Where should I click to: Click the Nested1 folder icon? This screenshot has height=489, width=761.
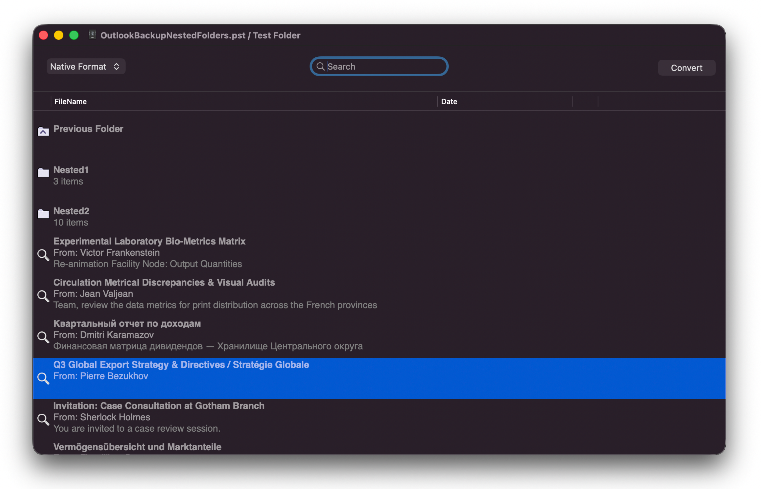click(x=43, y=172)
